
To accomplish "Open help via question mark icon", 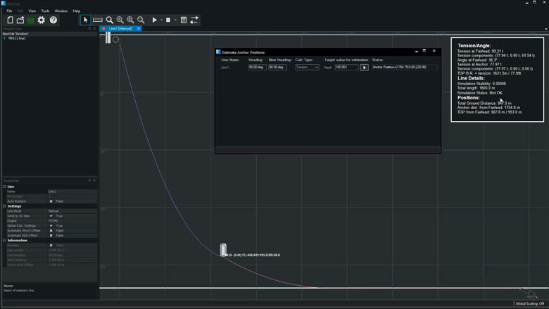I will 53,20.
